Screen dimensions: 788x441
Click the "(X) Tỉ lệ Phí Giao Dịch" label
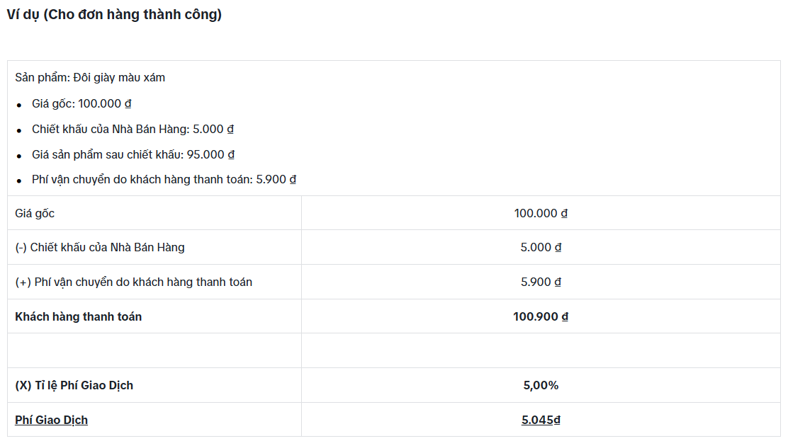(74, 386)
